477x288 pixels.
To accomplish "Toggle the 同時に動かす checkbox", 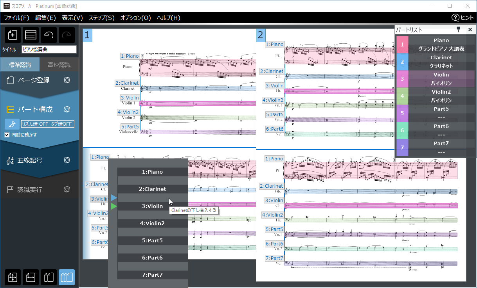I will pos(7,135).
